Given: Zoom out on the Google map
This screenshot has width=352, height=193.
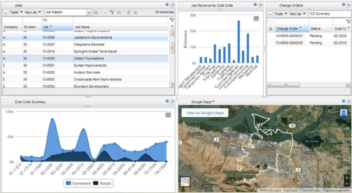Looking at the screenshot, I should click(x=347, y=183).
